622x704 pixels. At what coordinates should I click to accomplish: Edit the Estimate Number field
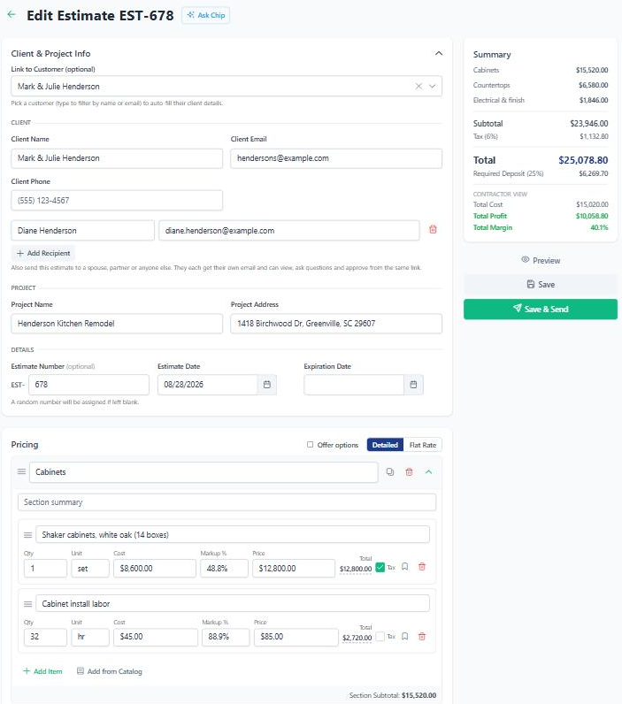[x=89, y=385]
